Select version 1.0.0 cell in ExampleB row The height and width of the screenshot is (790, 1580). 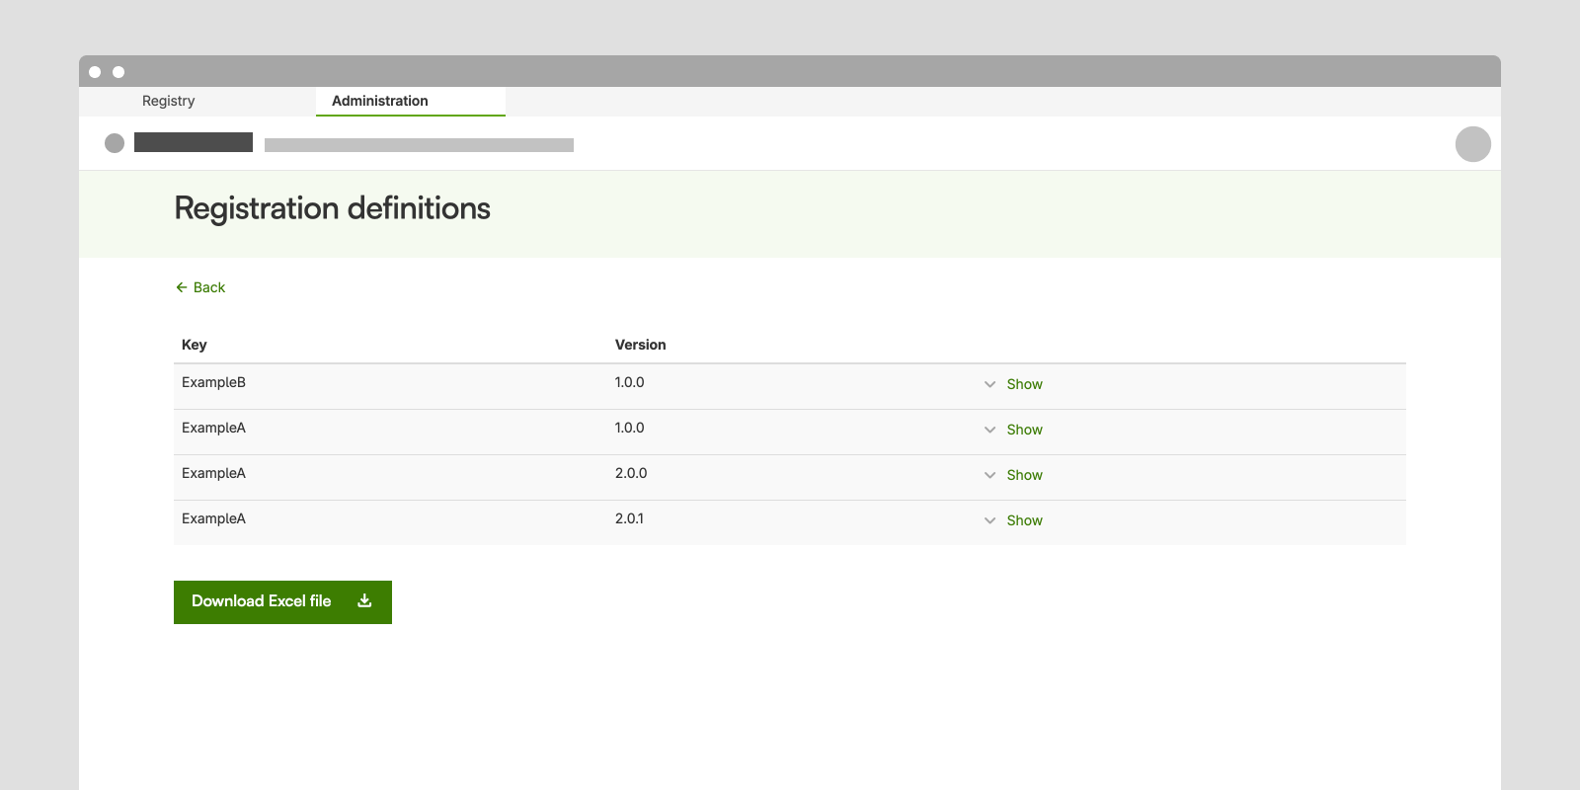tap(629, 382)
